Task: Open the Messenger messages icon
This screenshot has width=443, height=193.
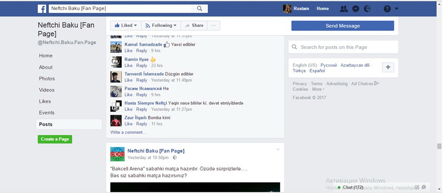Action: (355, 9)
